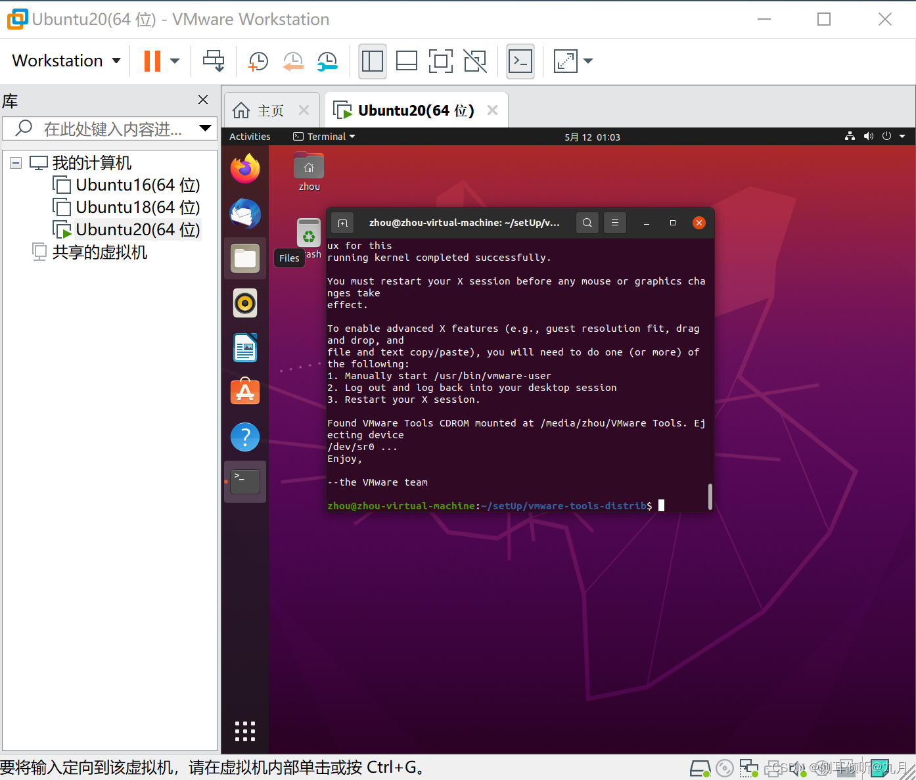Launch Firefox from the Ubuntu dock
The height and width of the screenshot is (780, 916).
pyautogui.click(x=245, y=169)
